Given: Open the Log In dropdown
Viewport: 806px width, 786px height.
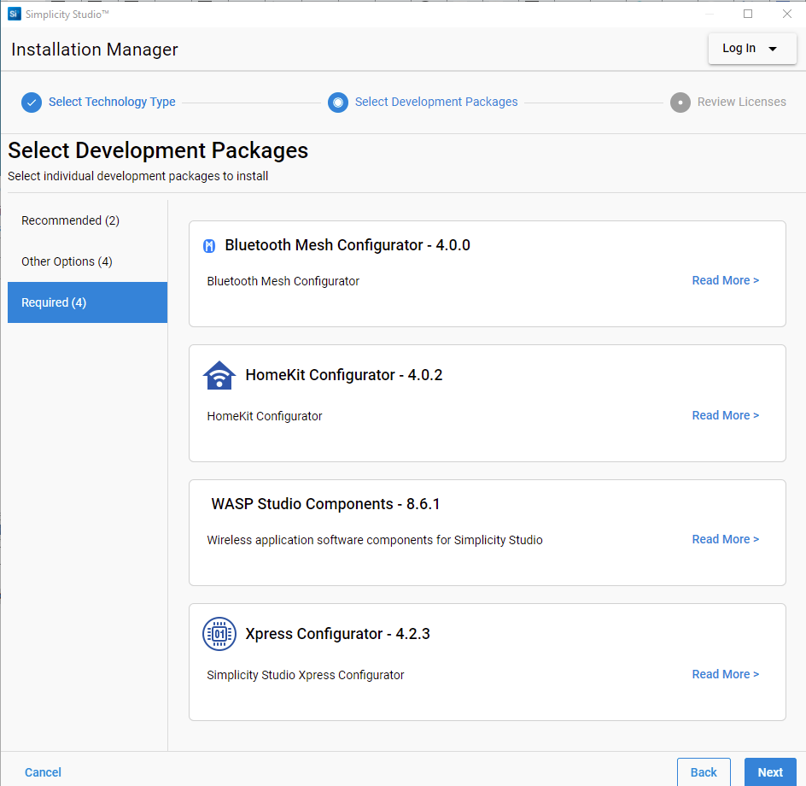Looking at the screenshot, I should [752, 49].
